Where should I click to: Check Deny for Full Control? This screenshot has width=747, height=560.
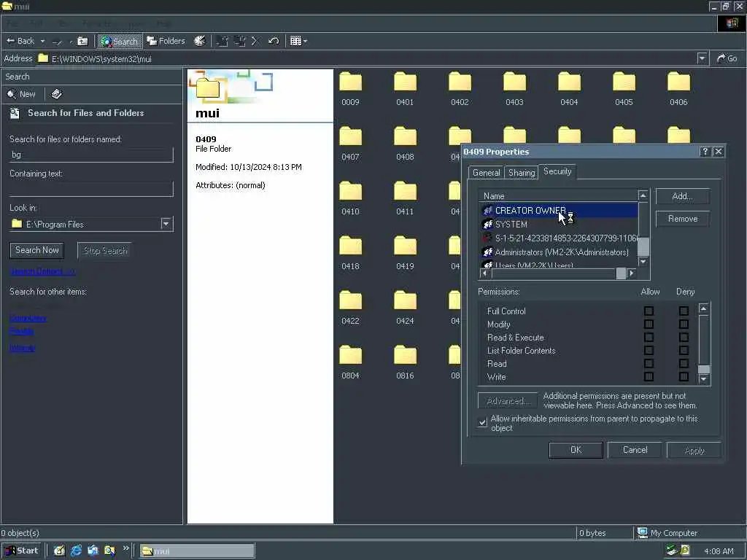pos(684,311)
